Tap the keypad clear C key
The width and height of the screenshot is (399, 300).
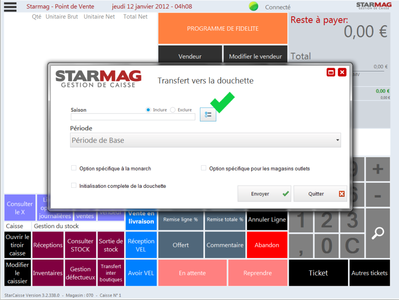point(352,246)
